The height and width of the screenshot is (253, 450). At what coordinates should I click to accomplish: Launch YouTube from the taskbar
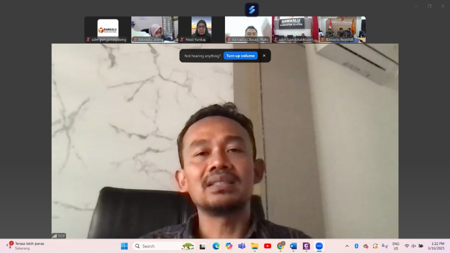click(x=268, y=246)
